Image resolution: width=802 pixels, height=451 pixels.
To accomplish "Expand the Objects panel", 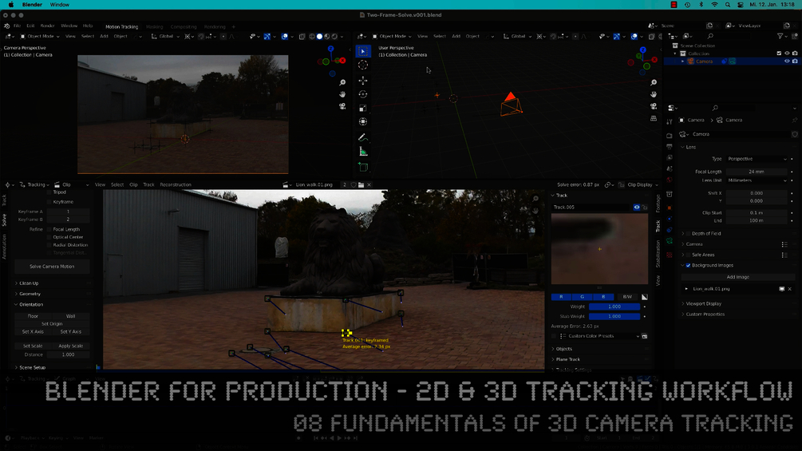I will [563, 349].
